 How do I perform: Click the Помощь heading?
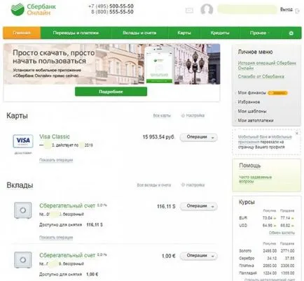250,166
